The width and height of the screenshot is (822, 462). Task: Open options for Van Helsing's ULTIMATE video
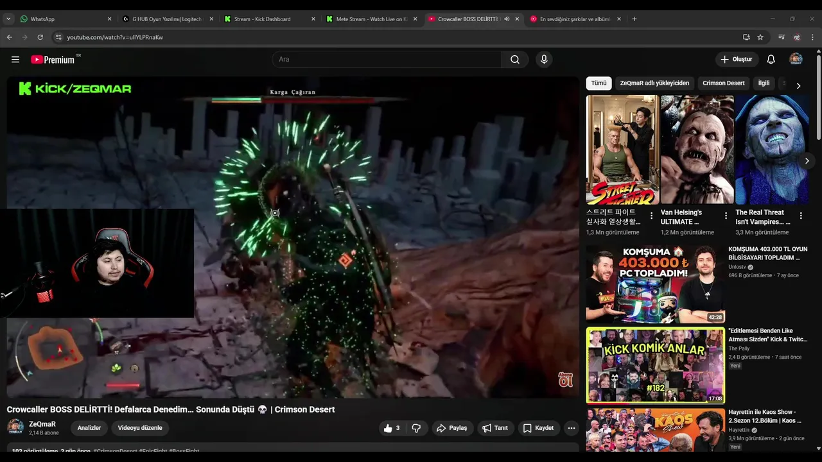[726, 216]
